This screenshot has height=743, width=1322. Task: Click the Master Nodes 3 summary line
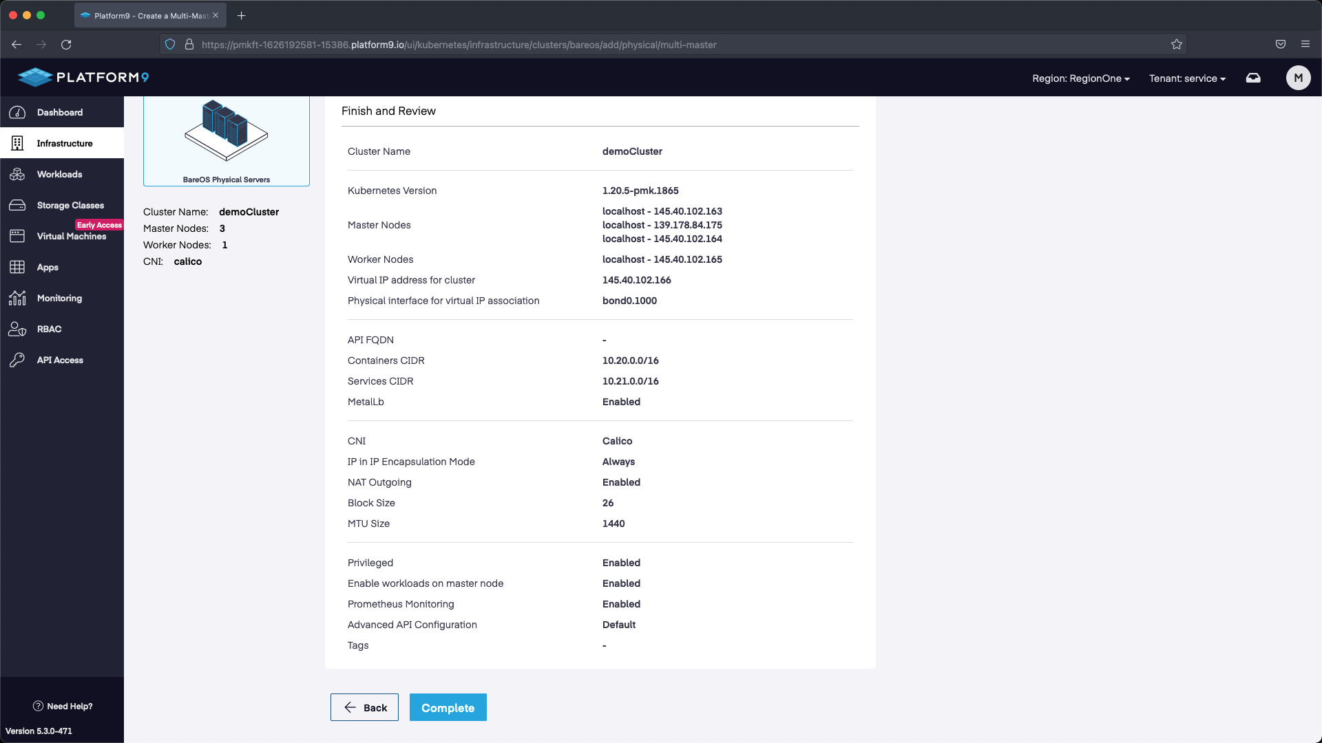184,228
